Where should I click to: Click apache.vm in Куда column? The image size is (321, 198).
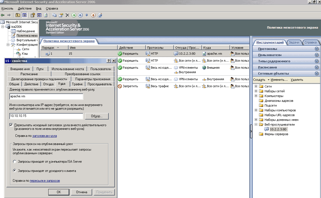pyautogui.click(x=214, y=54)
